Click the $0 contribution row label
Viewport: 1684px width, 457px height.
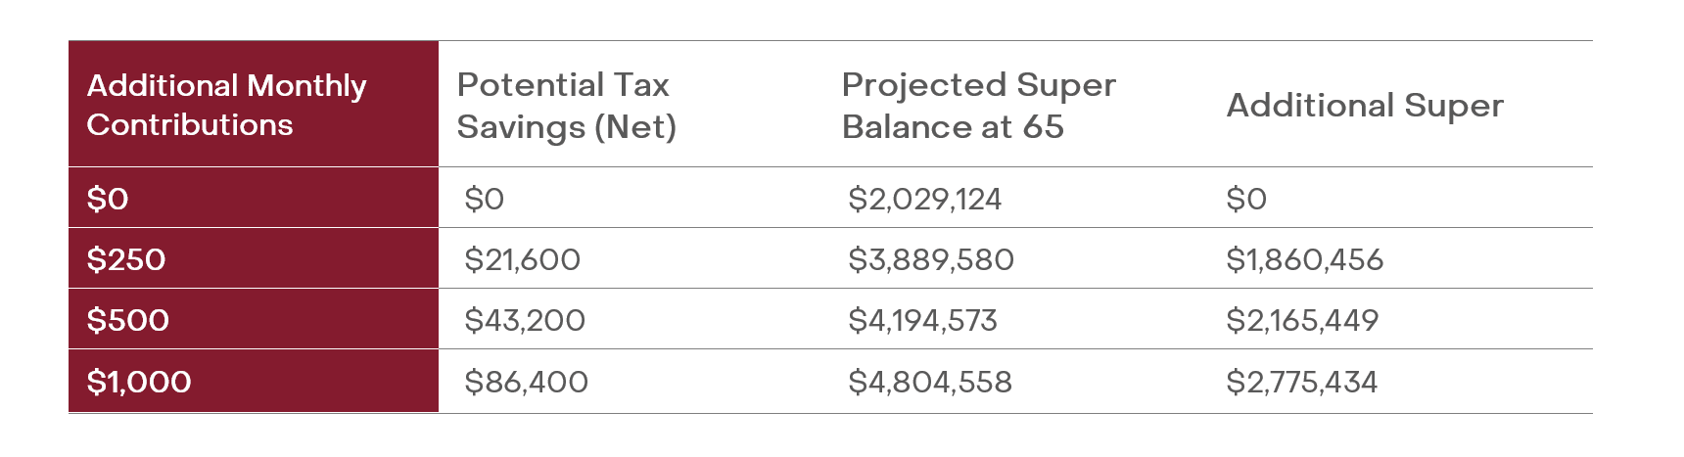[x=108, y=199]
